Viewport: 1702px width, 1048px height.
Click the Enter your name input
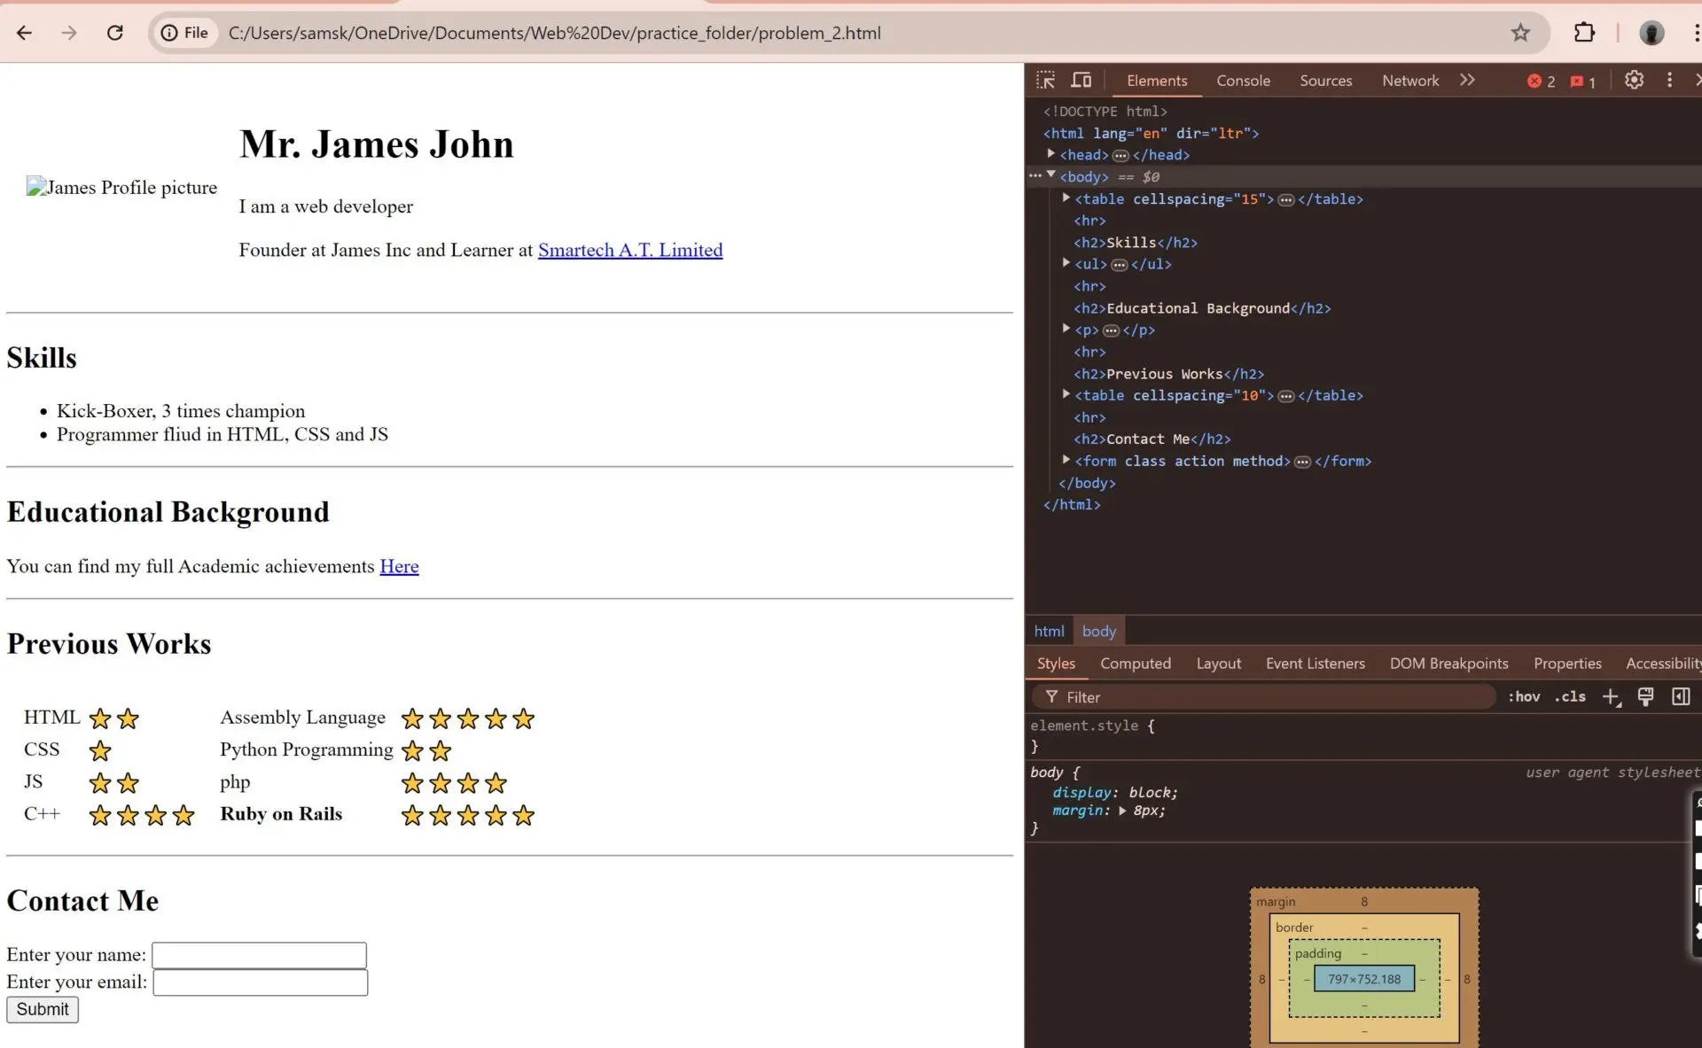click(x=259, y=954)
